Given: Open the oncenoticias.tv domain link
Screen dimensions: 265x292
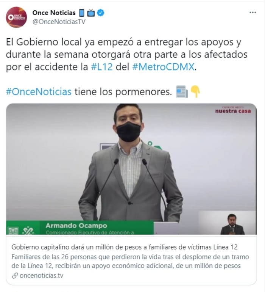Looking at the screenshot, I should pyautogui.click(x=42, y=275).
